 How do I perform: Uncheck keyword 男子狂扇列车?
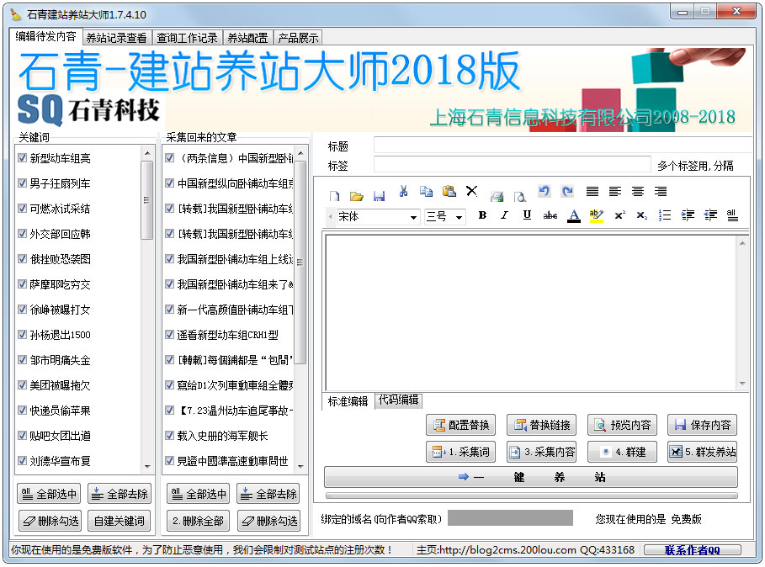tap(22, 183)
